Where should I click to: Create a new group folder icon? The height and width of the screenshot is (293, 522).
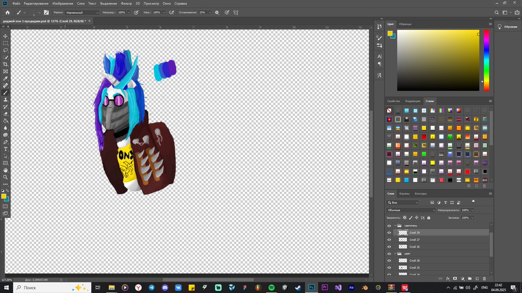(469, 278)
